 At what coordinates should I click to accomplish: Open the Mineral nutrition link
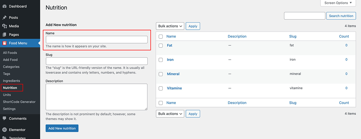[x=173, y=74]
